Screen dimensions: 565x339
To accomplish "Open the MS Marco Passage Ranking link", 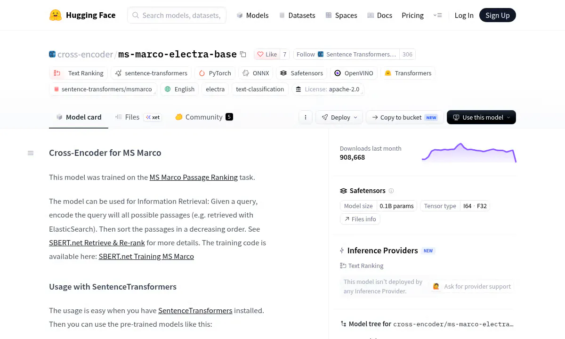I will pos(194,178).
